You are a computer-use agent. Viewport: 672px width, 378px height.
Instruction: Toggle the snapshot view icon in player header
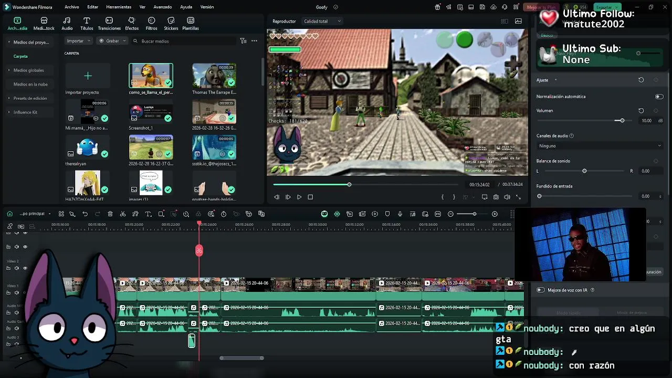[519, 22]
